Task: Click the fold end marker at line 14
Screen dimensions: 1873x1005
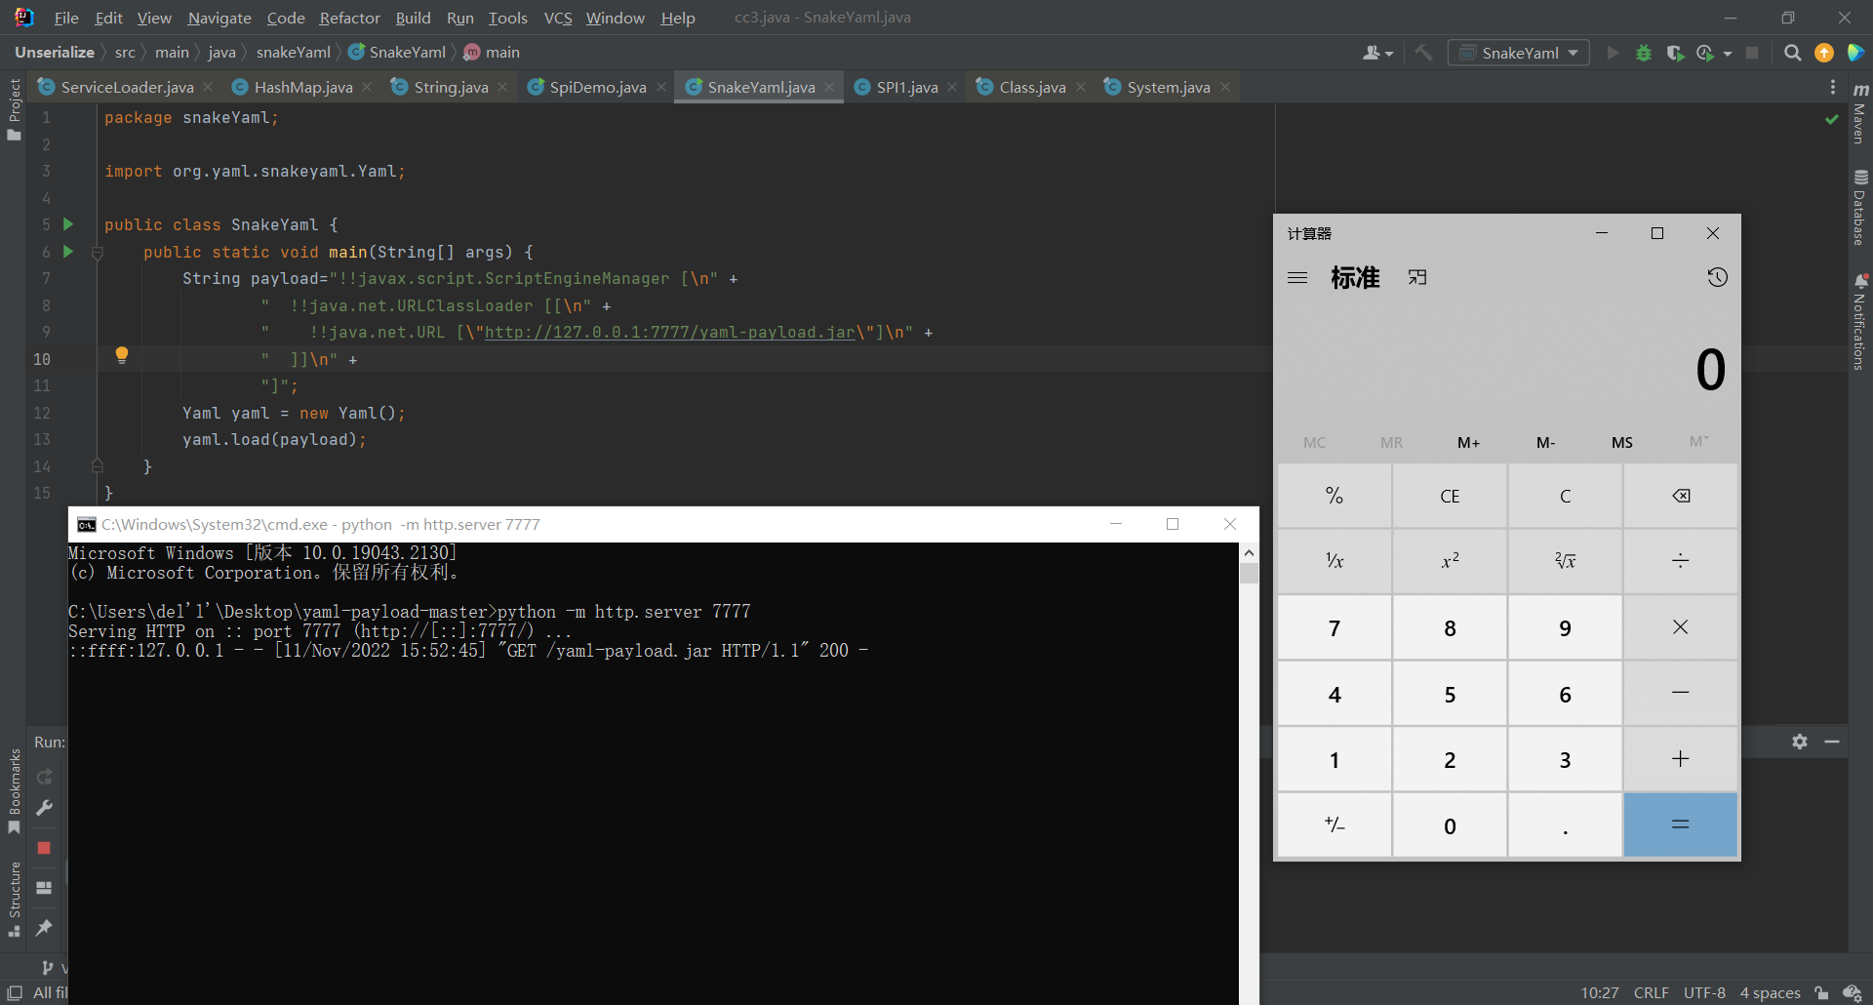Action: [98, 466]
